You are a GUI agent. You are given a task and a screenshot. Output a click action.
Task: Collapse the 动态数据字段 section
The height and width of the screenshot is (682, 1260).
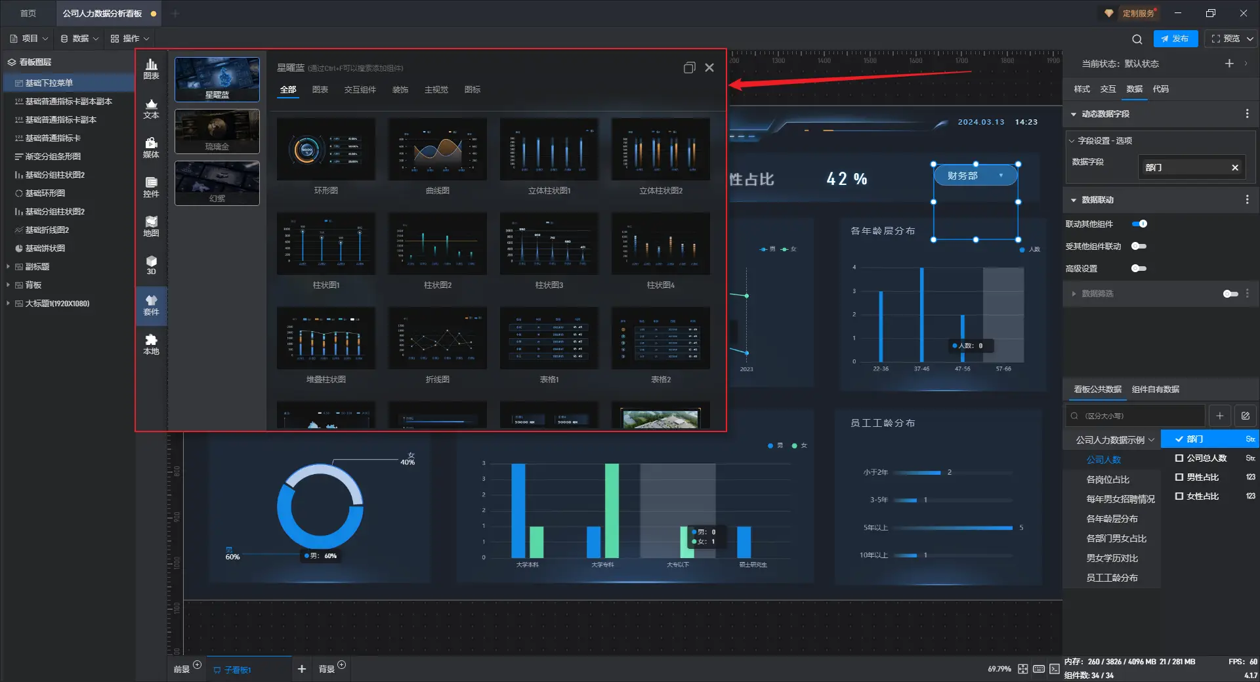[x=1074, y=114]
